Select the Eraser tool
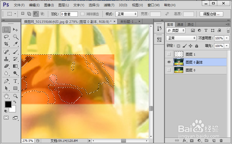This screenshot has height=144, width=232. [x=6, y=66]
